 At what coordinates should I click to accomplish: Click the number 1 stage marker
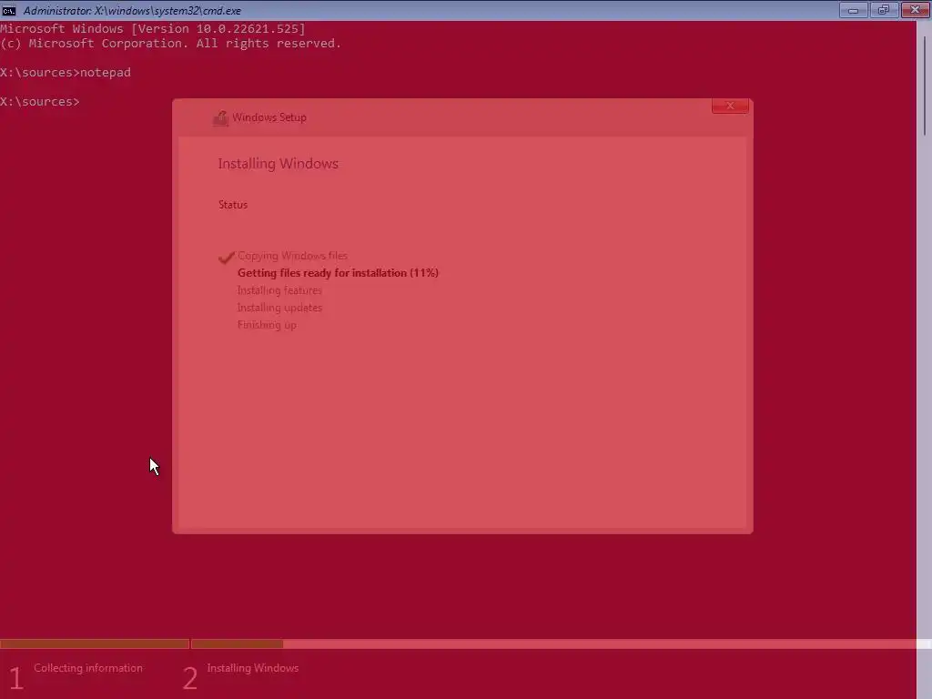(x=16, y=678)
